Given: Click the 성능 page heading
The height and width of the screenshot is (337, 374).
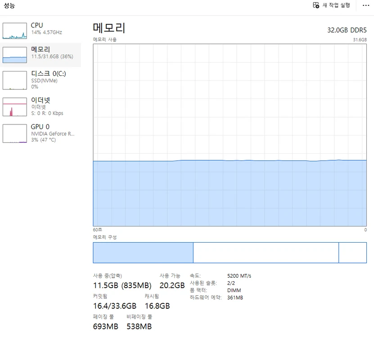Looking at the screenshot, I should point(9,5).
